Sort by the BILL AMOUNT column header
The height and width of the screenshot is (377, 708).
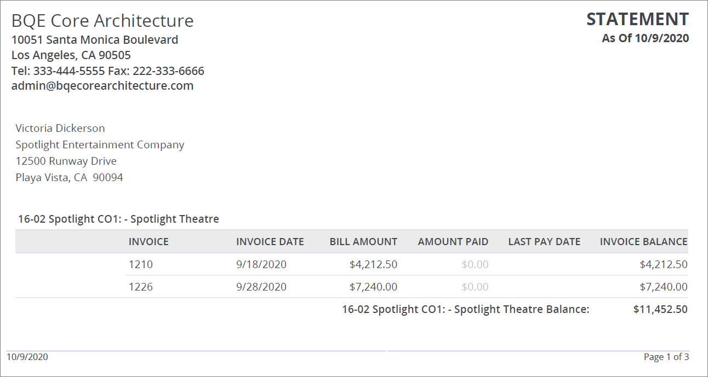tap(363, 241)
